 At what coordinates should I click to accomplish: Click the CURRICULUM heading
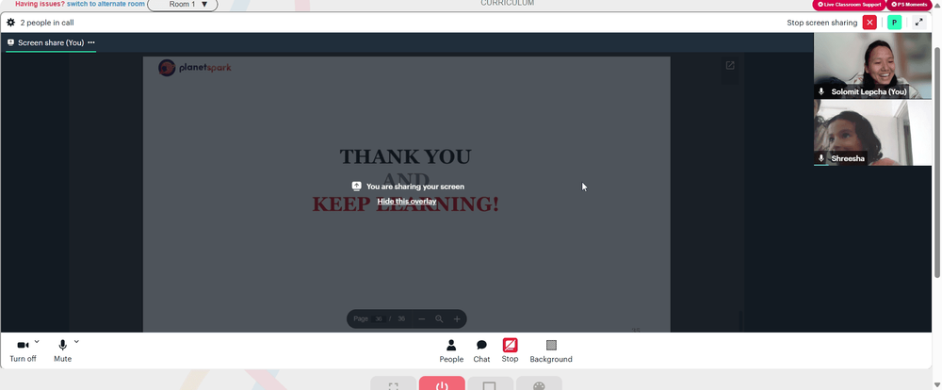[507, 3]
